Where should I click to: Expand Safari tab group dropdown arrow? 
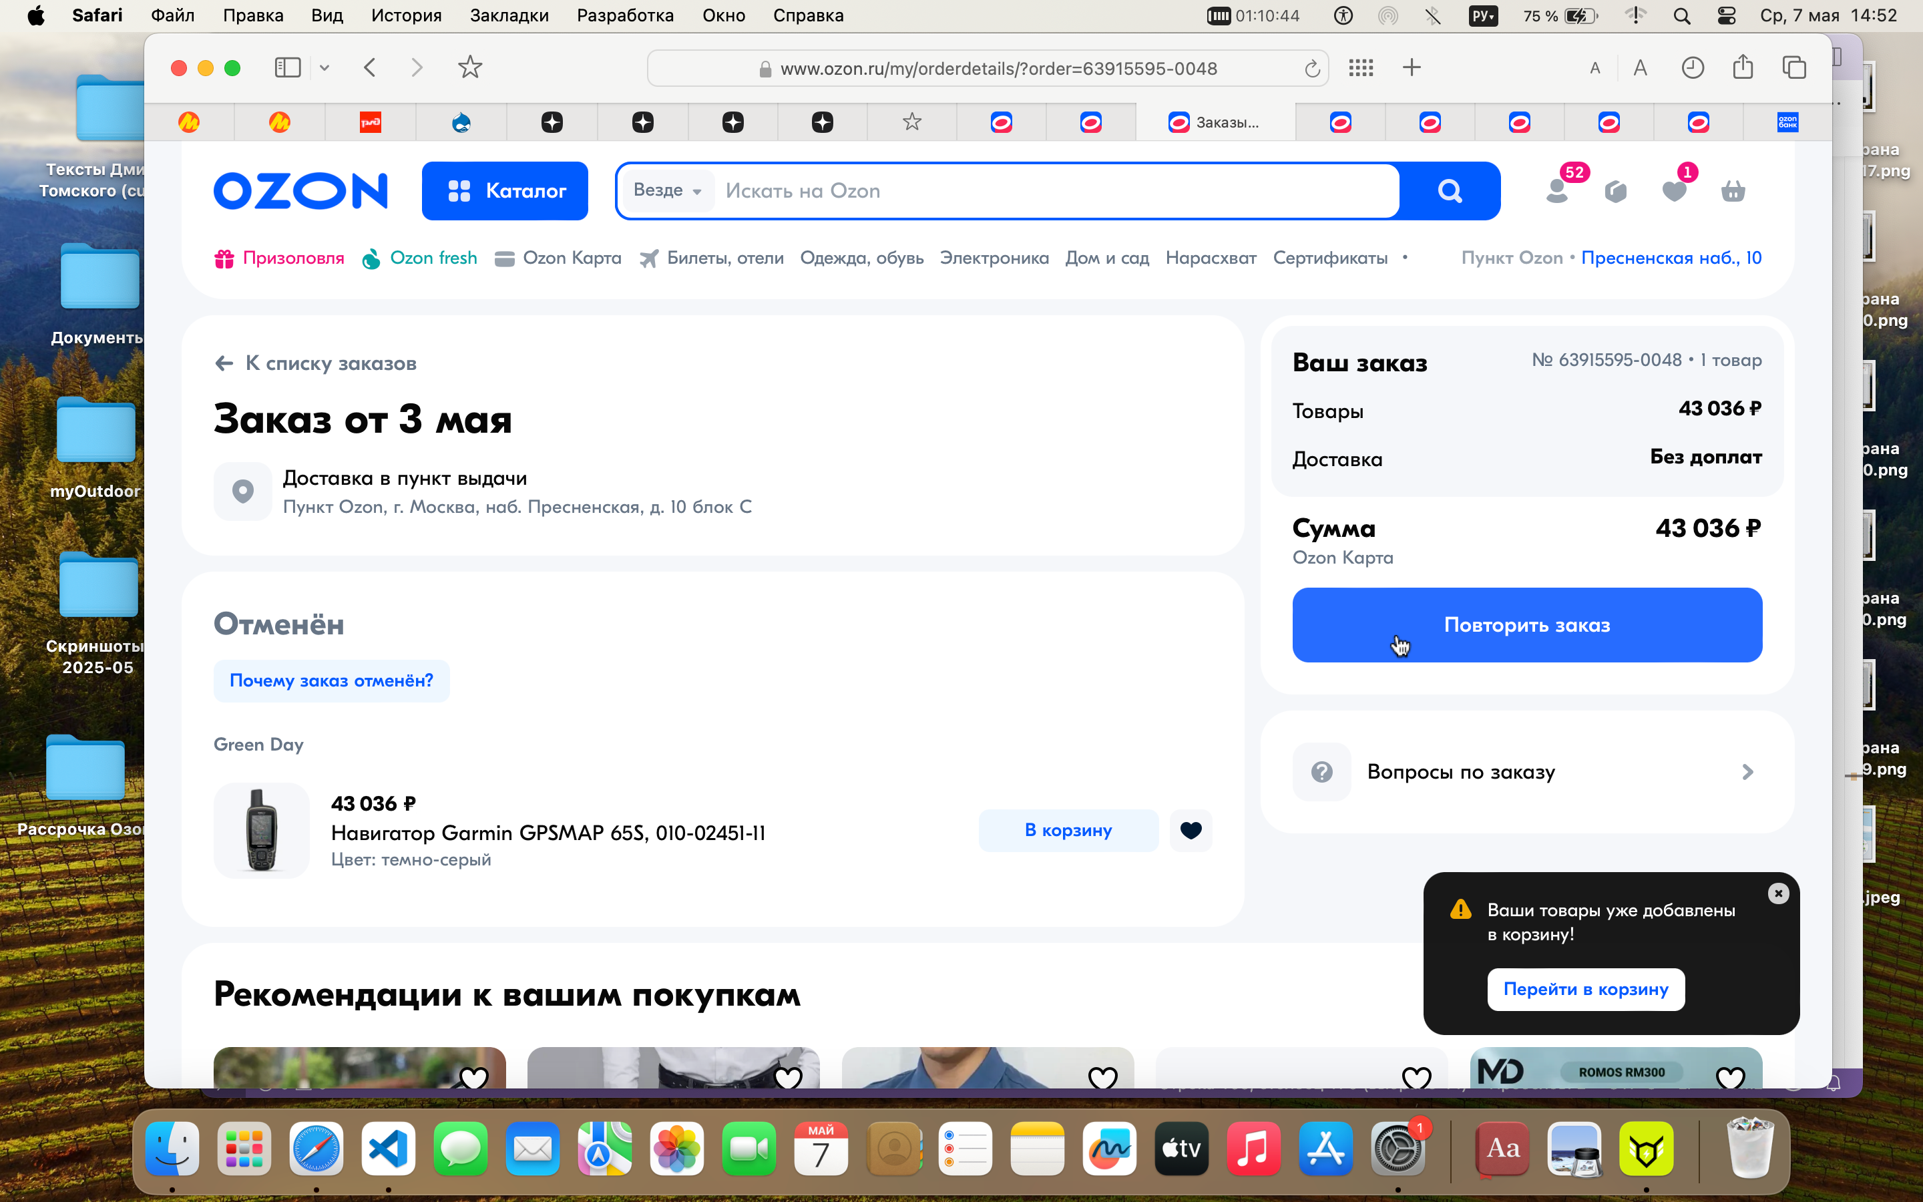pyautogui.click(x=325, y=67)
